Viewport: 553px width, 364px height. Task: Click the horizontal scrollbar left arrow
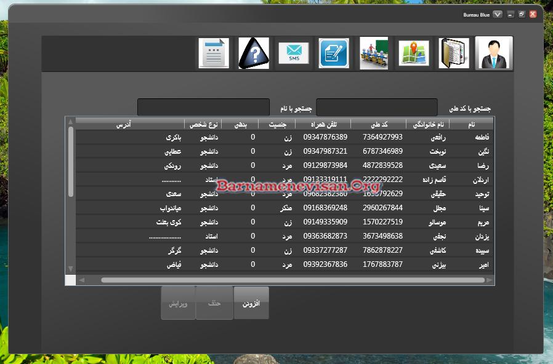pyautogui.click(x=82, y=280)
